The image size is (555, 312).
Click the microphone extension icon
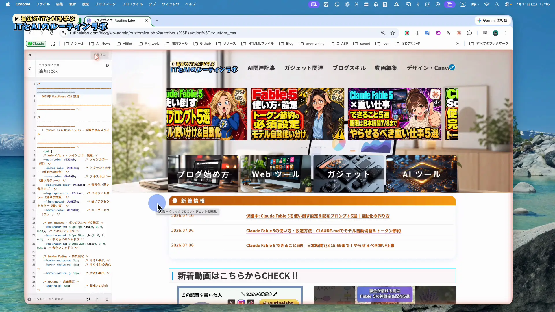pyautogui.click(x=417, y=33)
